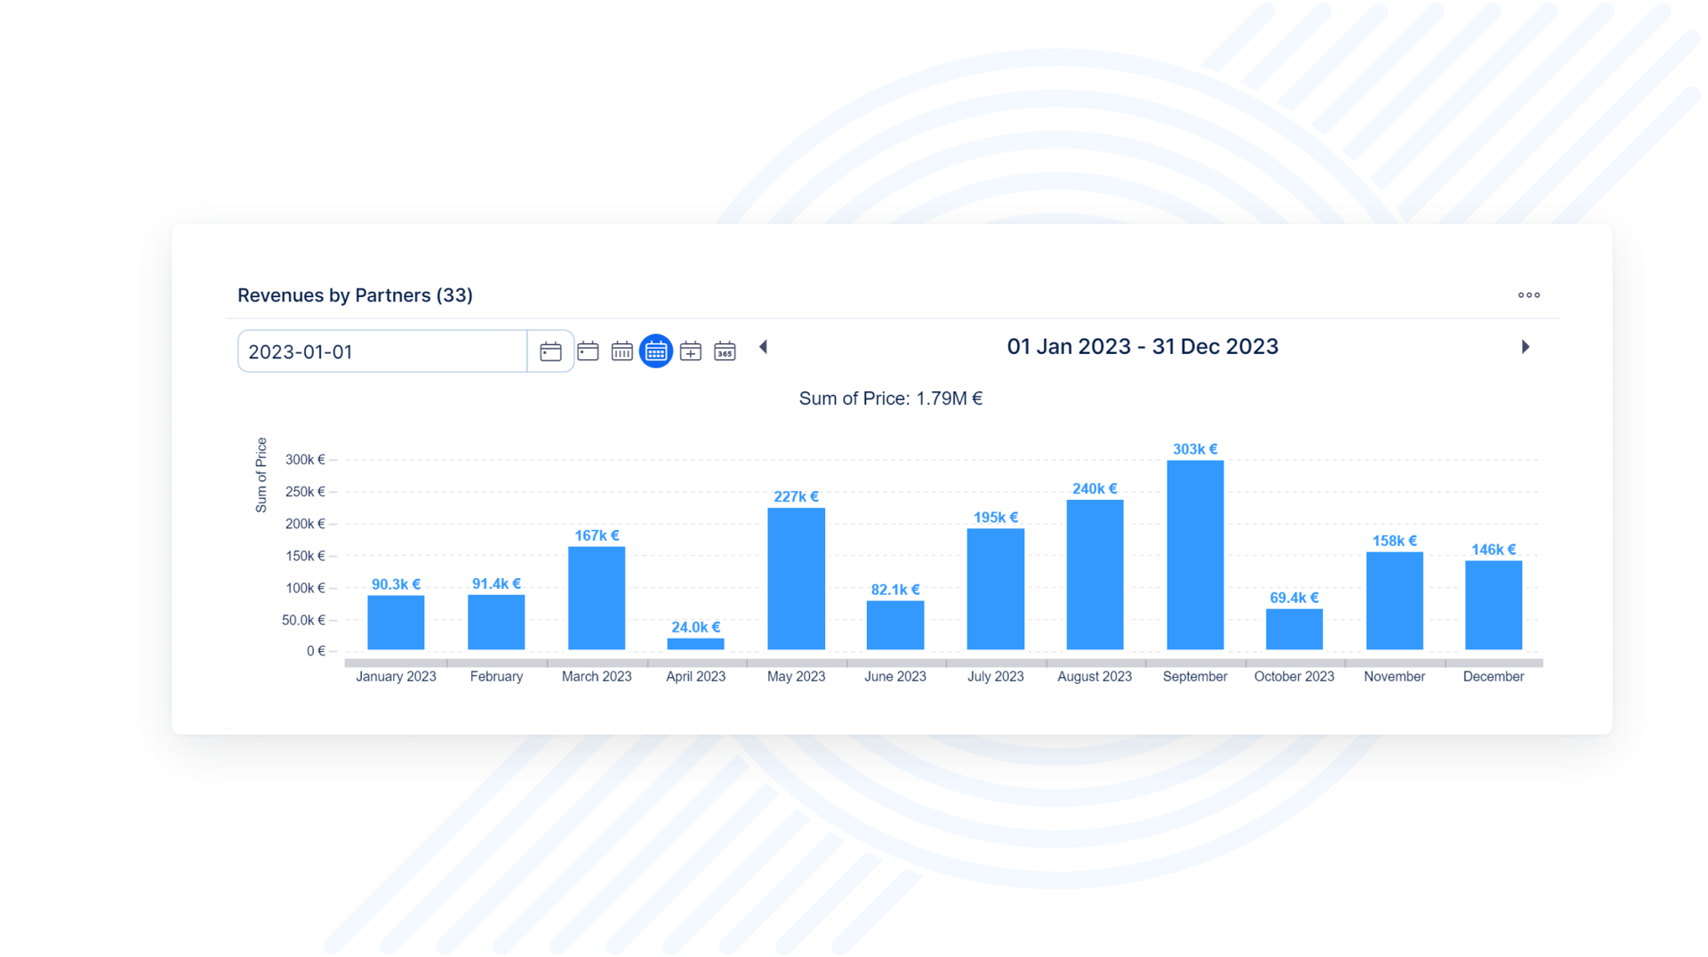
Task: Click the April 2023 bar
Action: 695,643
